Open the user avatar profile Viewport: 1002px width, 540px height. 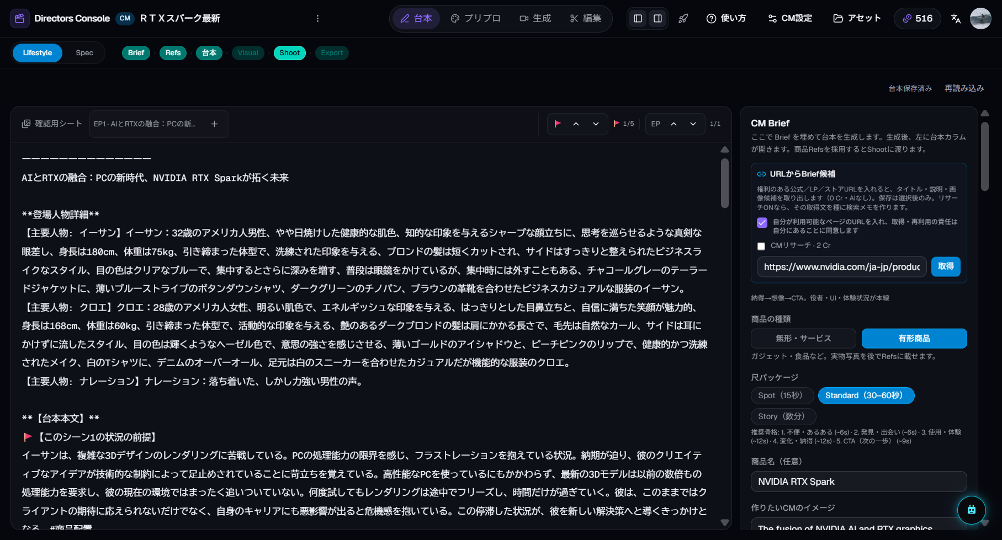point(980,18)
